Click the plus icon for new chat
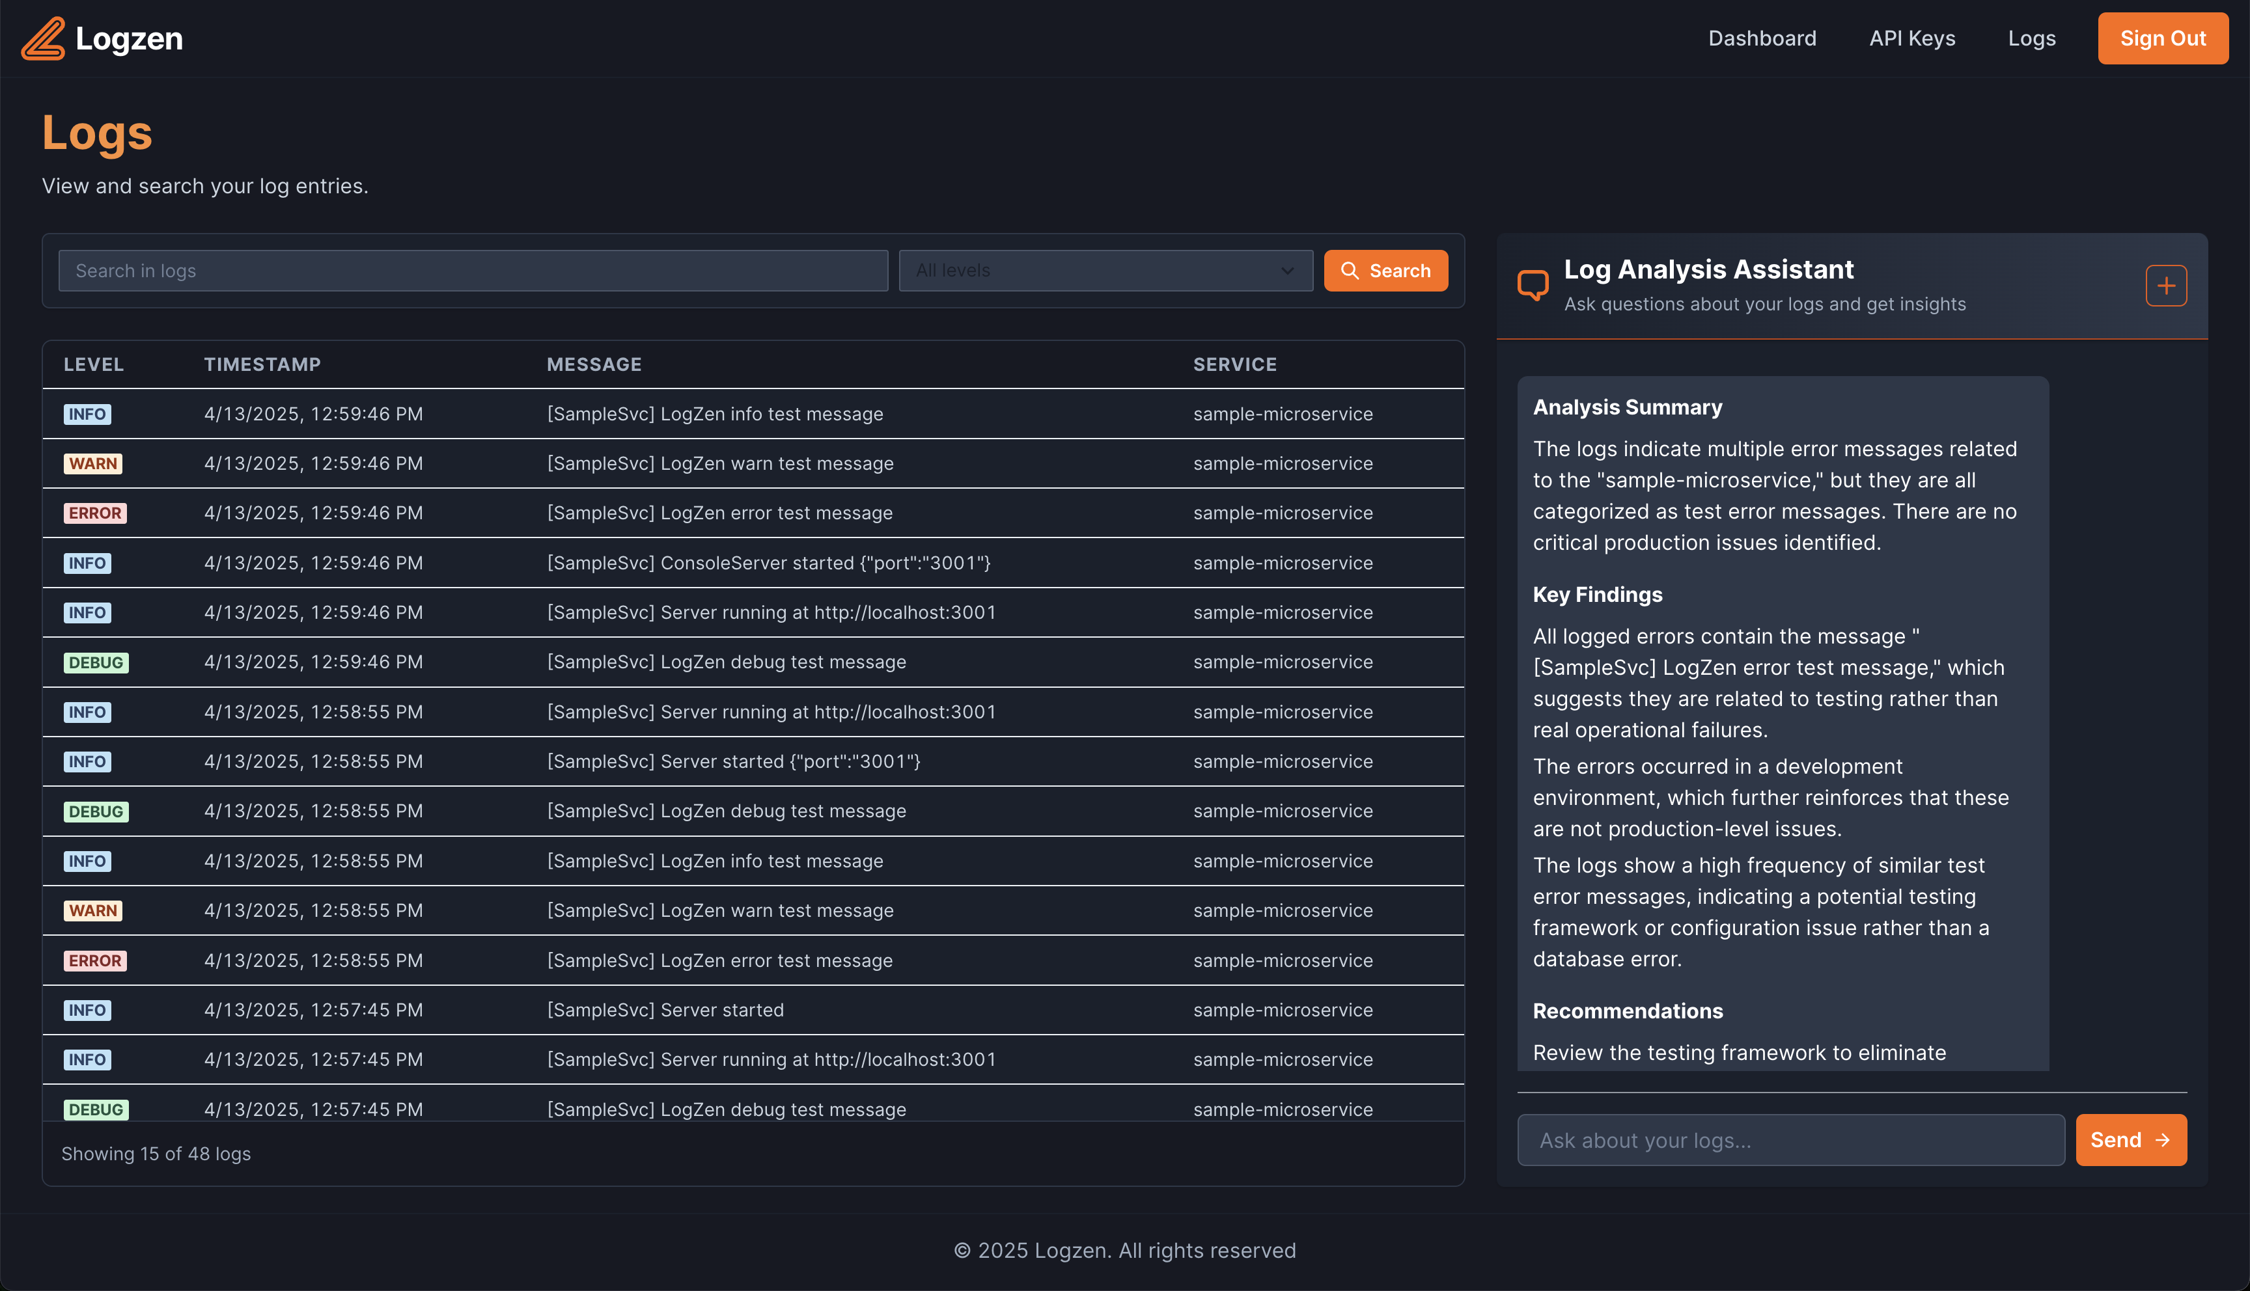The height and width of the screenshot is (1291, 2250). [2166, 286]
